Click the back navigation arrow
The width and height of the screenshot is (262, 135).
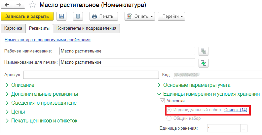pos(7,5)
